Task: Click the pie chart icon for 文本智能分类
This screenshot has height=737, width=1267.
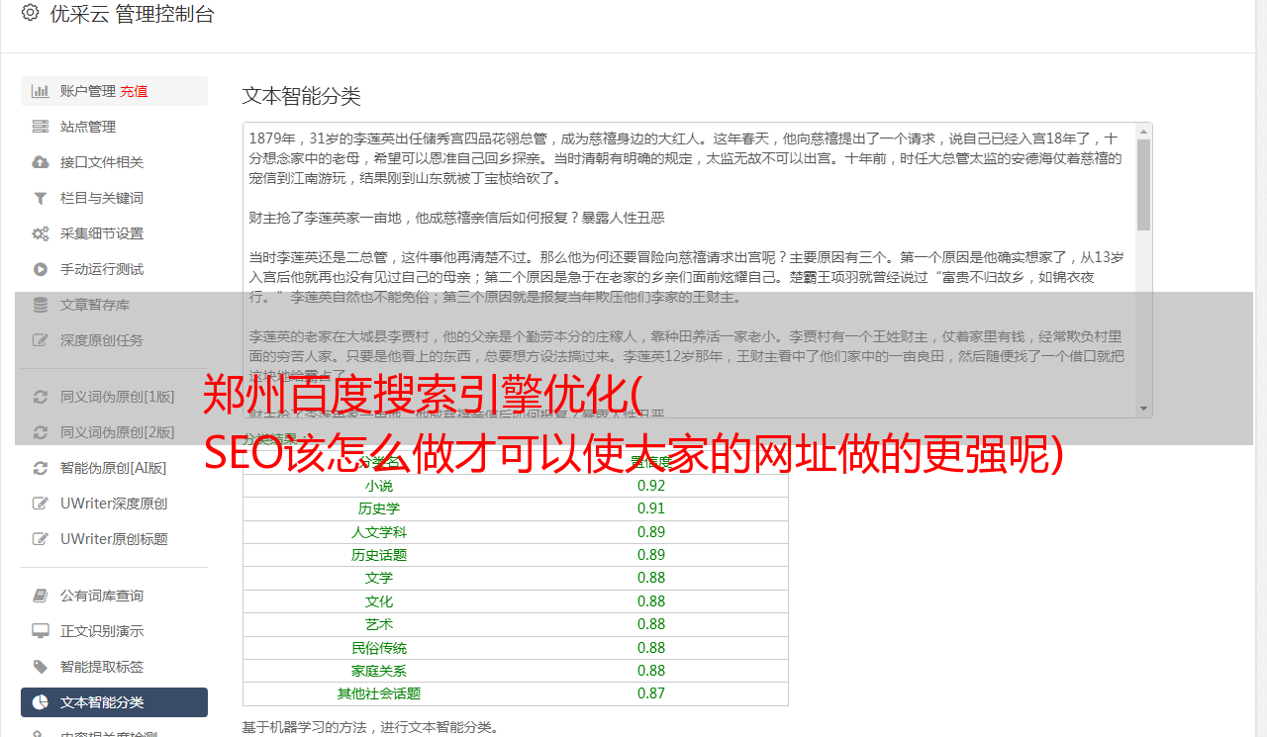Action: pyautogui.click(x=41, y=702)
